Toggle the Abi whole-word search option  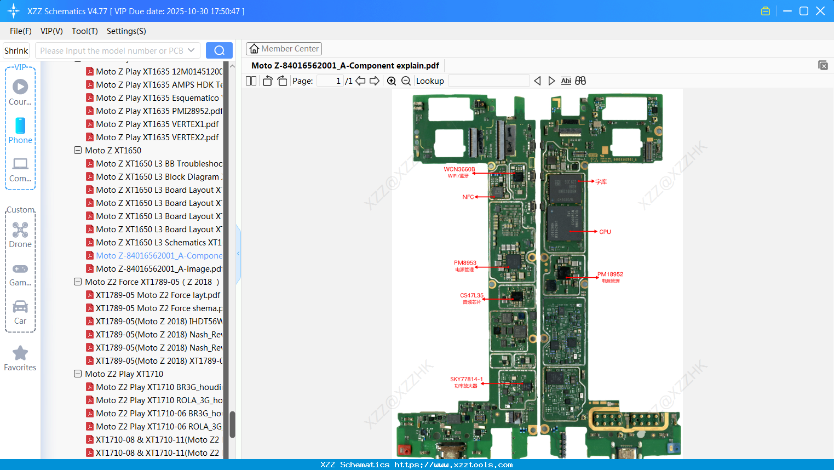[x=566, y=81]
